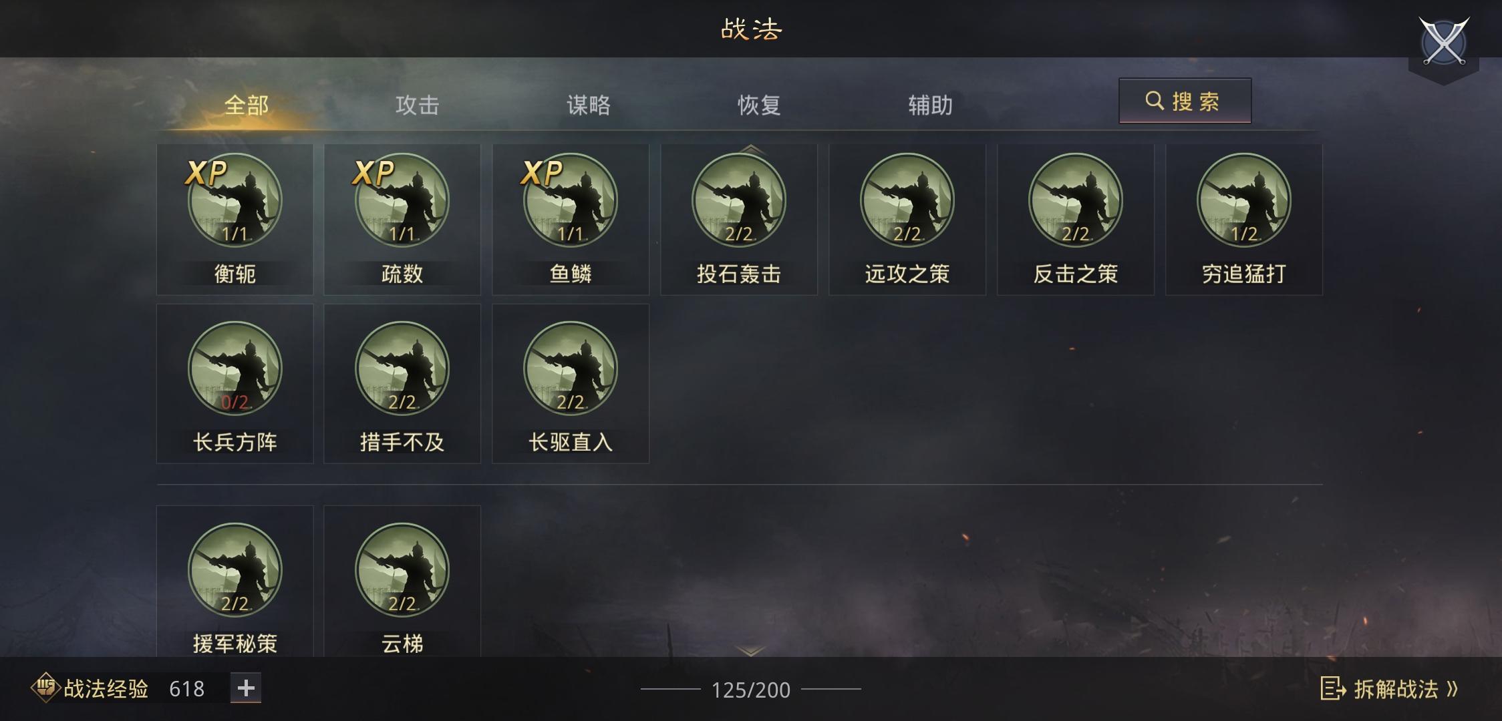Select the 云梯 tactic icon
1502x721 pixels.
402,570
